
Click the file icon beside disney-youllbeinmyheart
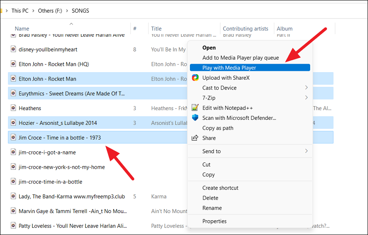pos(14,49)
